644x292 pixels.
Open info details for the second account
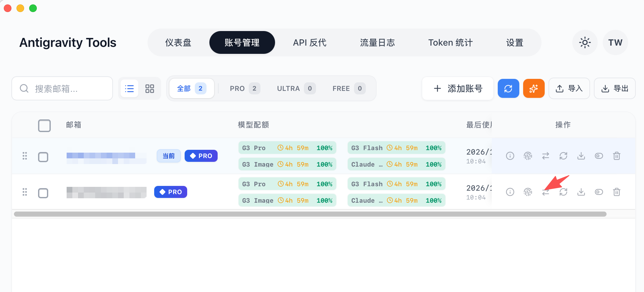(510, 192)
